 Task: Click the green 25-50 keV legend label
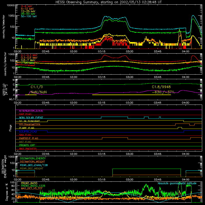pos(28,14)
